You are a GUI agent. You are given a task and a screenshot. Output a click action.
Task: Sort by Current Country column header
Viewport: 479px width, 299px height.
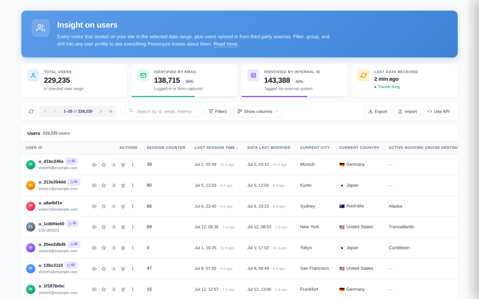[x=359, y=148]
